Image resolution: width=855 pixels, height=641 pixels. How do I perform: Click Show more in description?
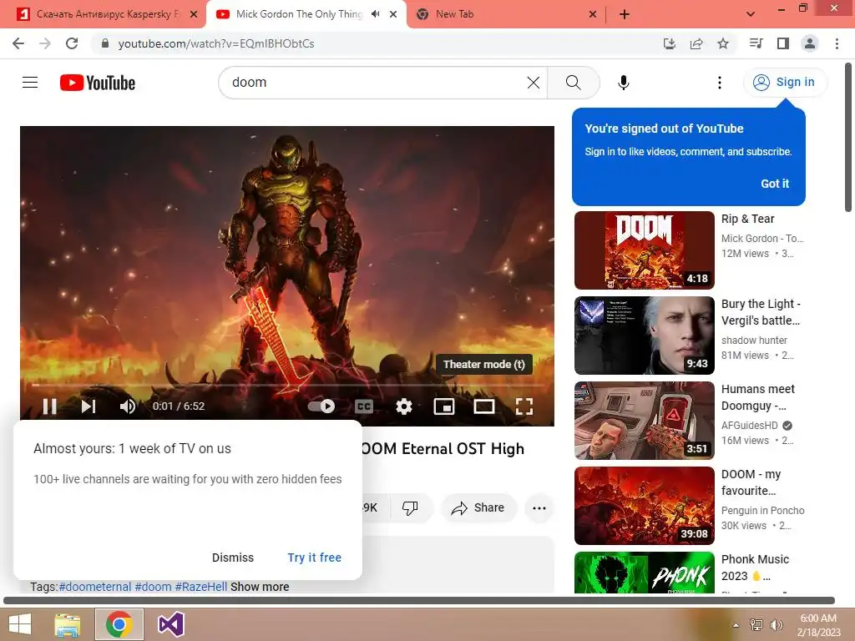[x=260, y=587]
